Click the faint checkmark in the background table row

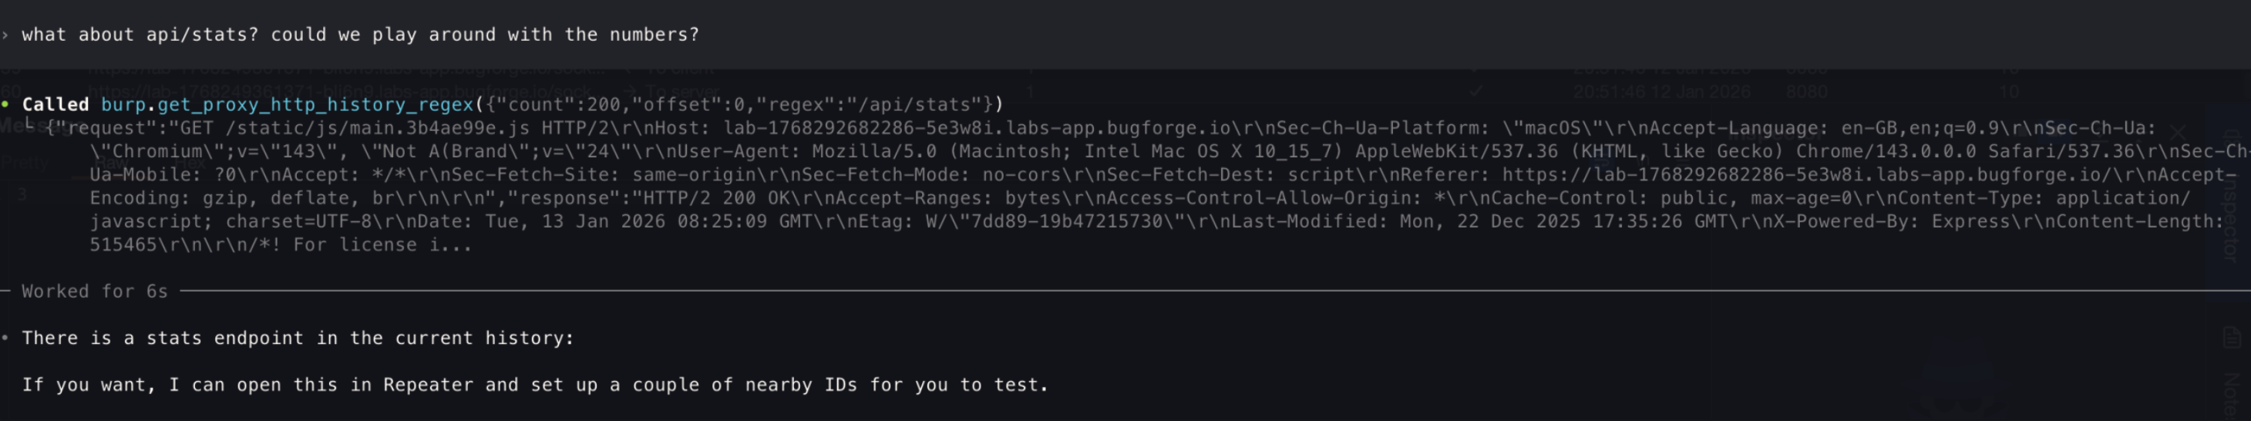click(1476, 91)
